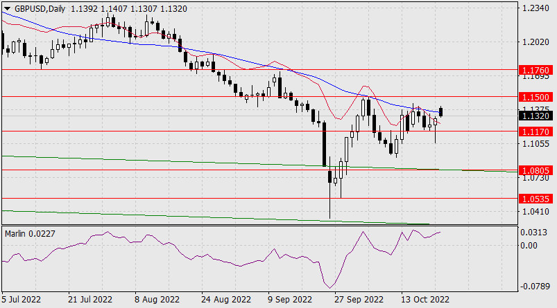557x308 pixels.
Task: Click the -0.0789 Marlin scale value
Action: 534,286
